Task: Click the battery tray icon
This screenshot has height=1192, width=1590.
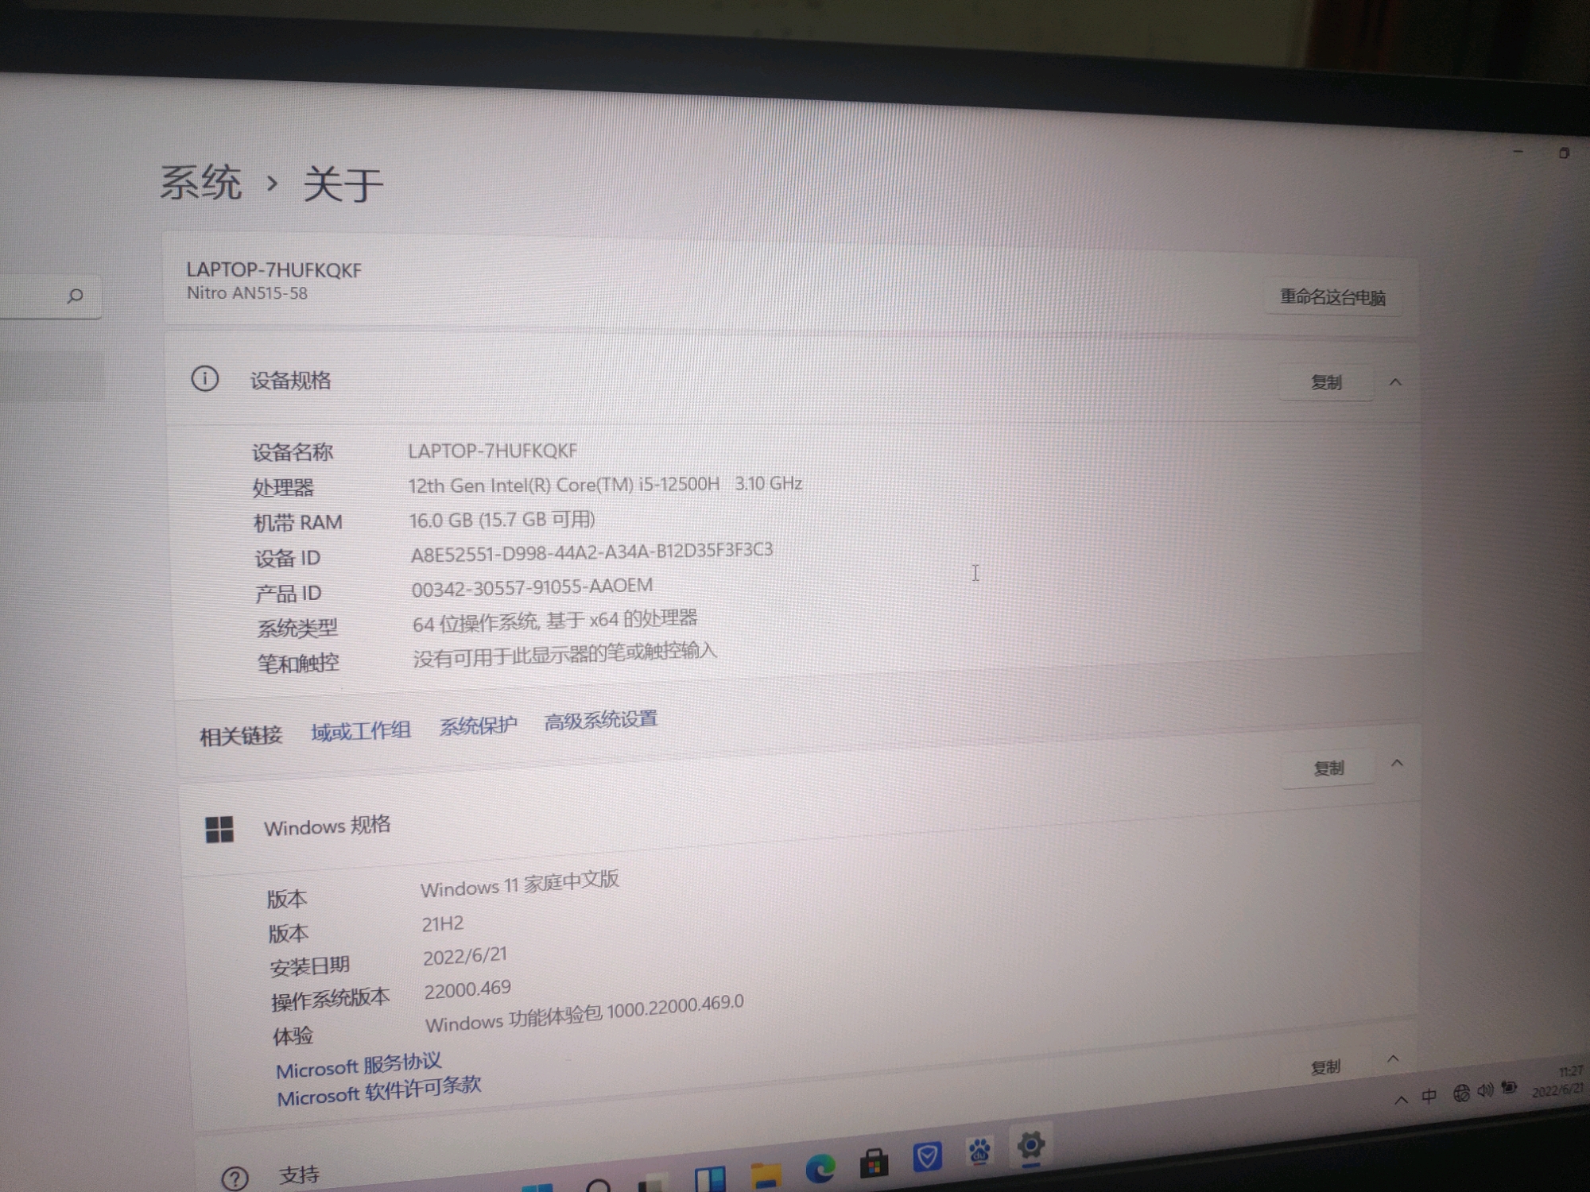Action: pyautogui.click(x=1509, y=1088)
